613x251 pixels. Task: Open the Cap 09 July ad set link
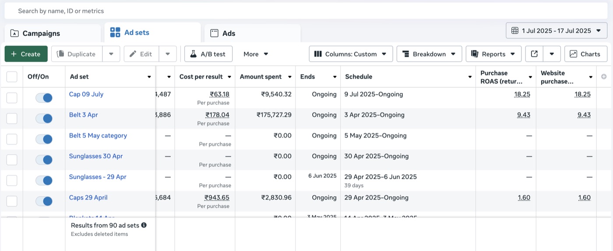pyautogui.click(x=86, y=94)
